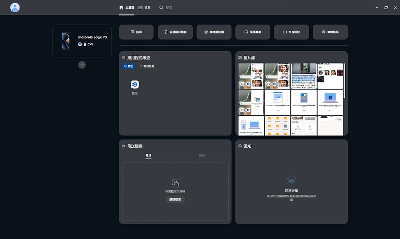Click the 尚無通知 empty notification message

click(291, 191)
